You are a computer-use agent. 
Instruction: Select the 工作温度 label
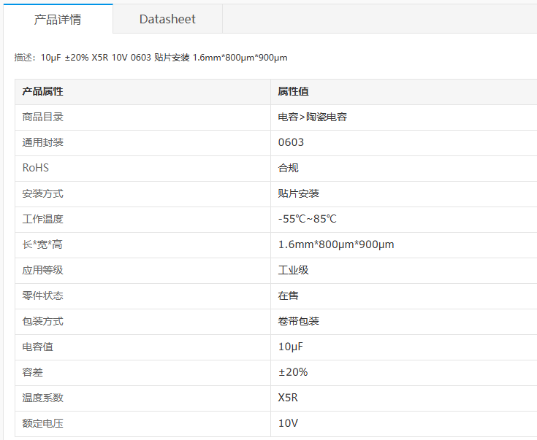tap(43, 219)
